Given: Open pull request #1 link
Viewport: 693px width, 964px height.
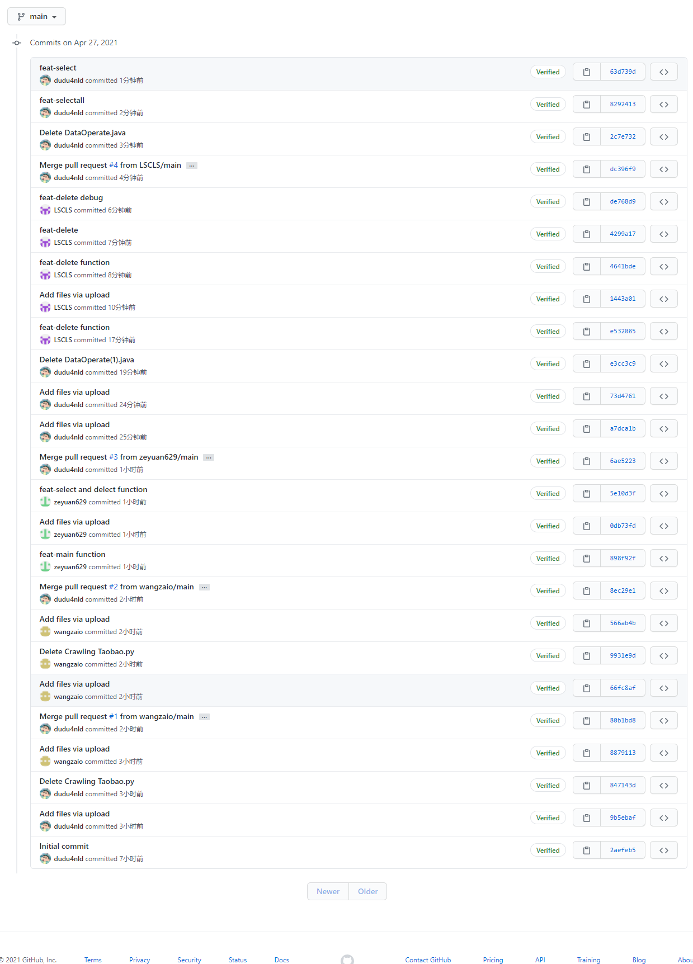Looking at the screenshot, I should pyautogui.click(x=114, y=717).
